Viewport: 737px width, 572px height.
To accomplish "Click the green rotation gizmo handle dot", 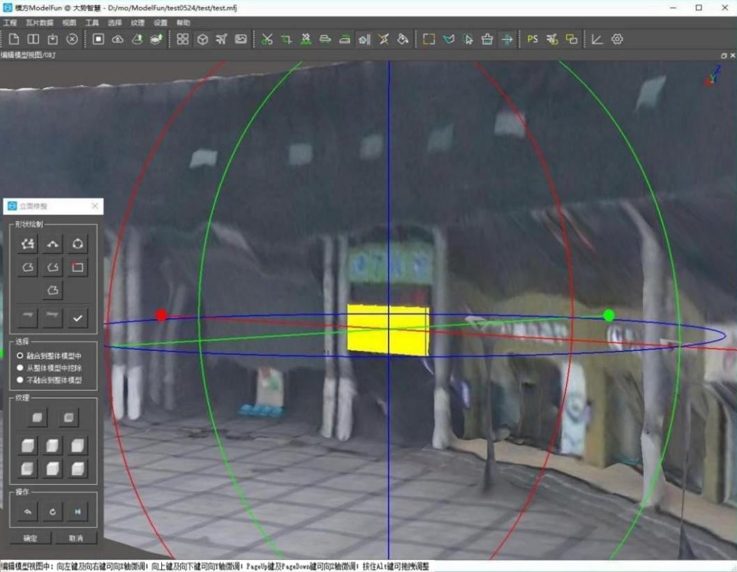I will 609,315.
